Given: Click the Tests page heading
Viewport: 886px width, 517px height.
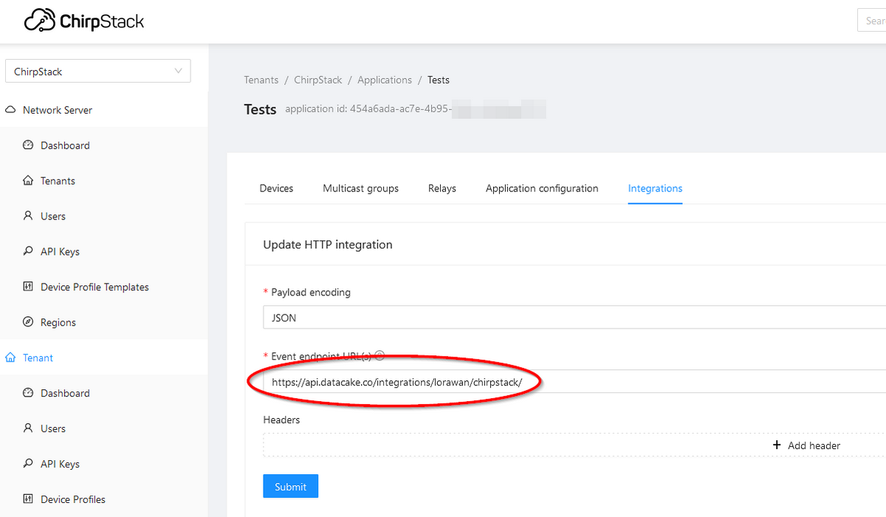Looking at the screenshot, I should tap(260, 109).
